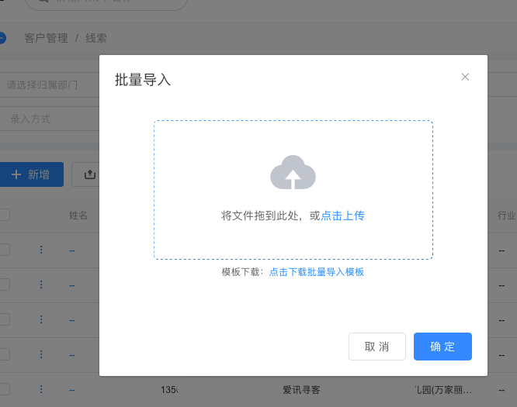Go to 客户管理 in the breadcrumb
Viewport: 517px width, 407px height.
point(46,38)
